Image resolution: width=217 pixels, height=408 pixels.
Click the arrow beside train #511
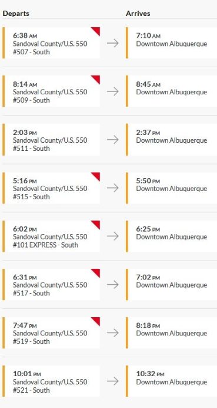pyautogui.click(x=113, y=140)
